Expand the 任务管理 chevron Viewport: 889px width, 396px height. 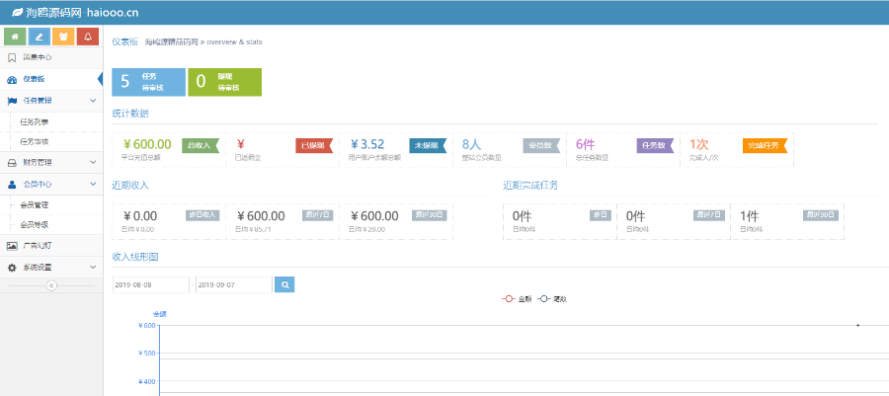93,101
